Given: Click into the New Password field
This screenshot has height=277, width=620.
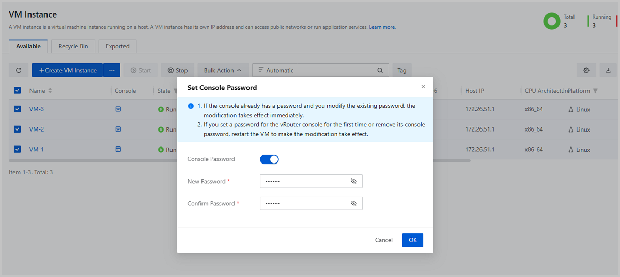Looking at the screenshot, I should (x=305, y=182).
